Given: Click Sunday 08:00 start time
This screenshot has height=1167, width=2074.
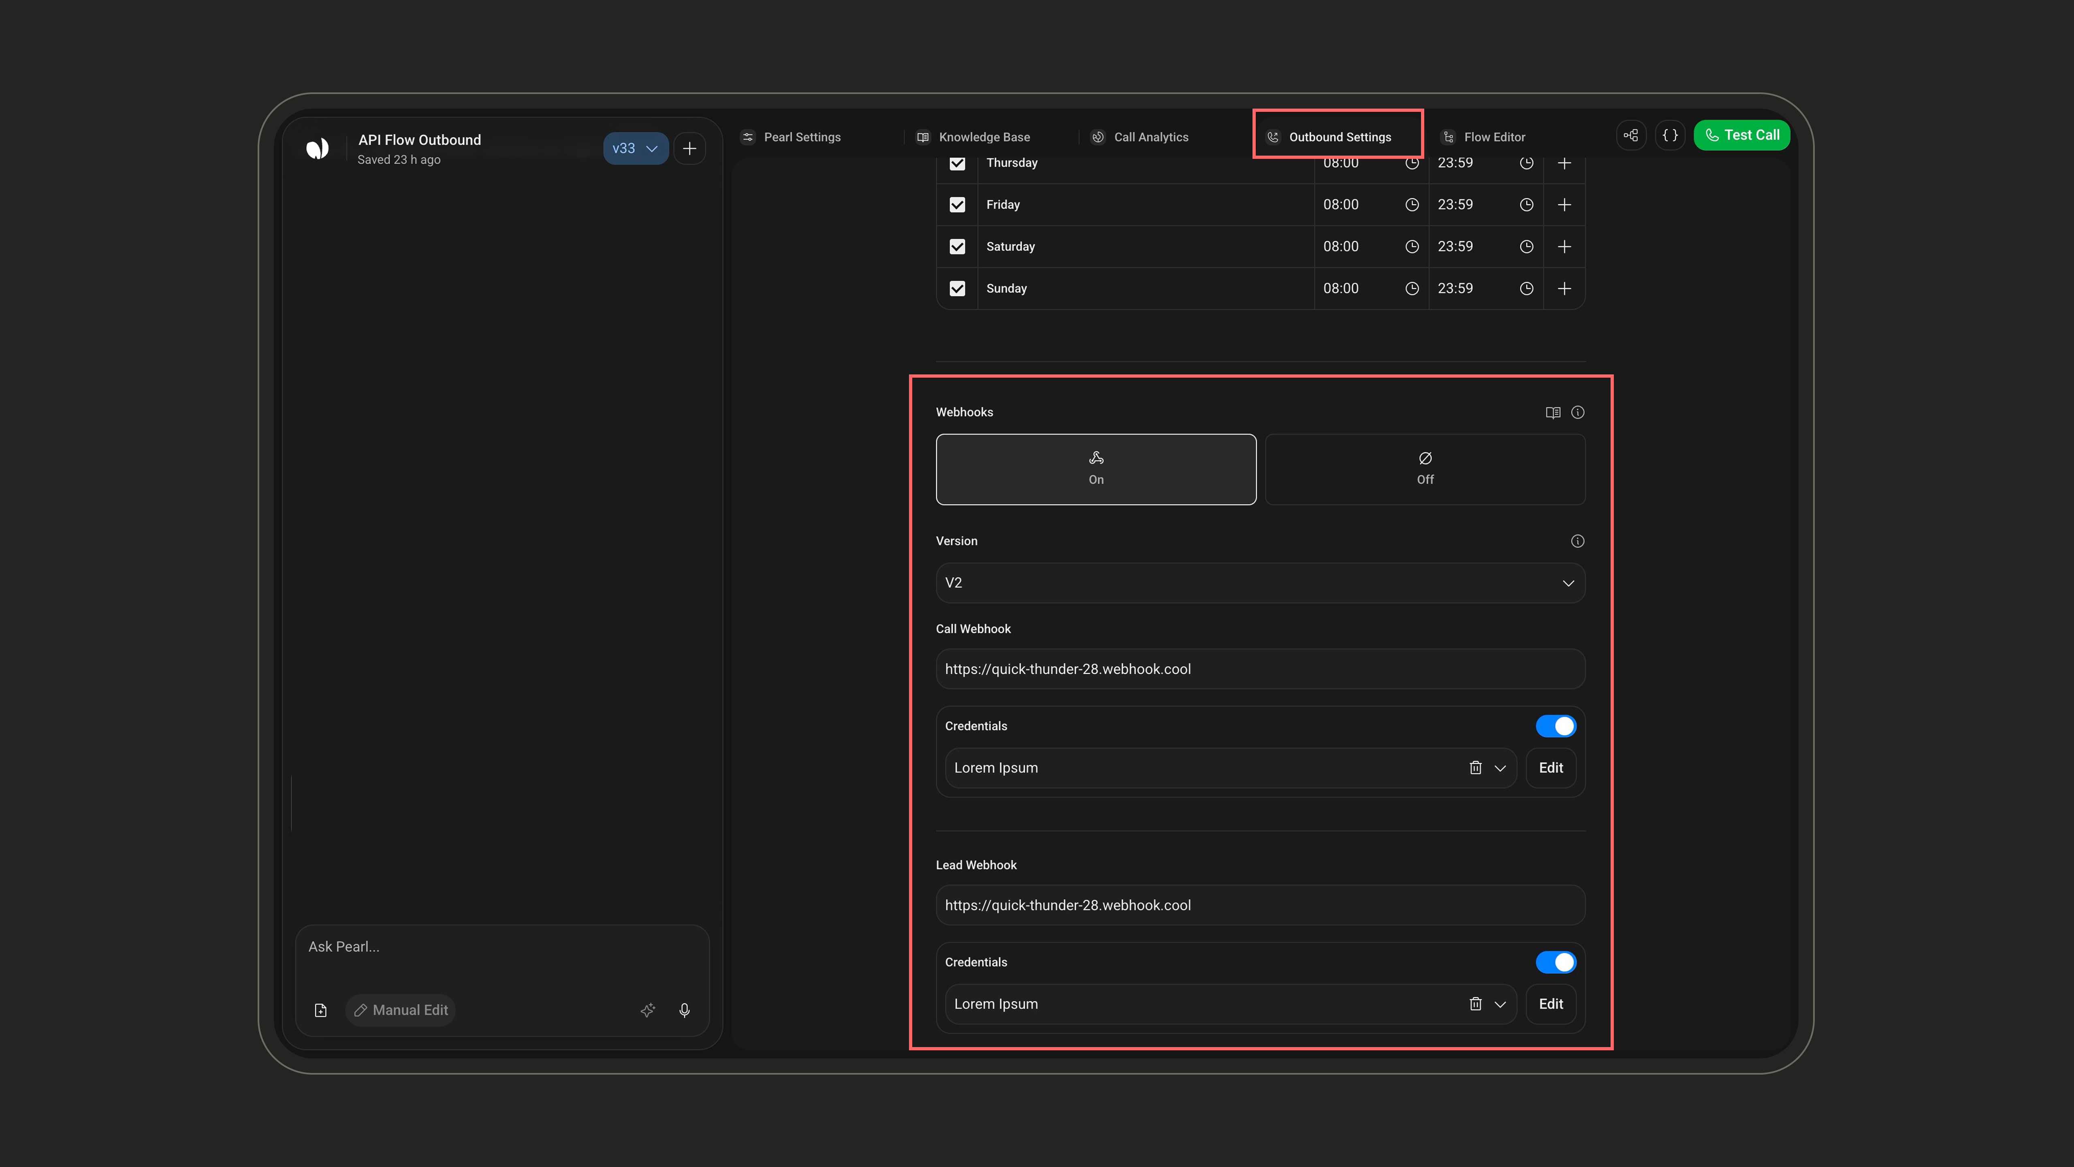Looking at the screenshot, I should (x=1340, y=289).
